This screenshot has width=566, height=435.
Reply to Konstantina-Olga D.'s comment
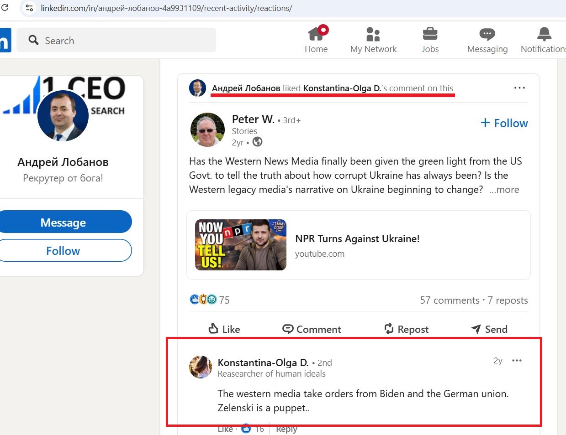286,429
